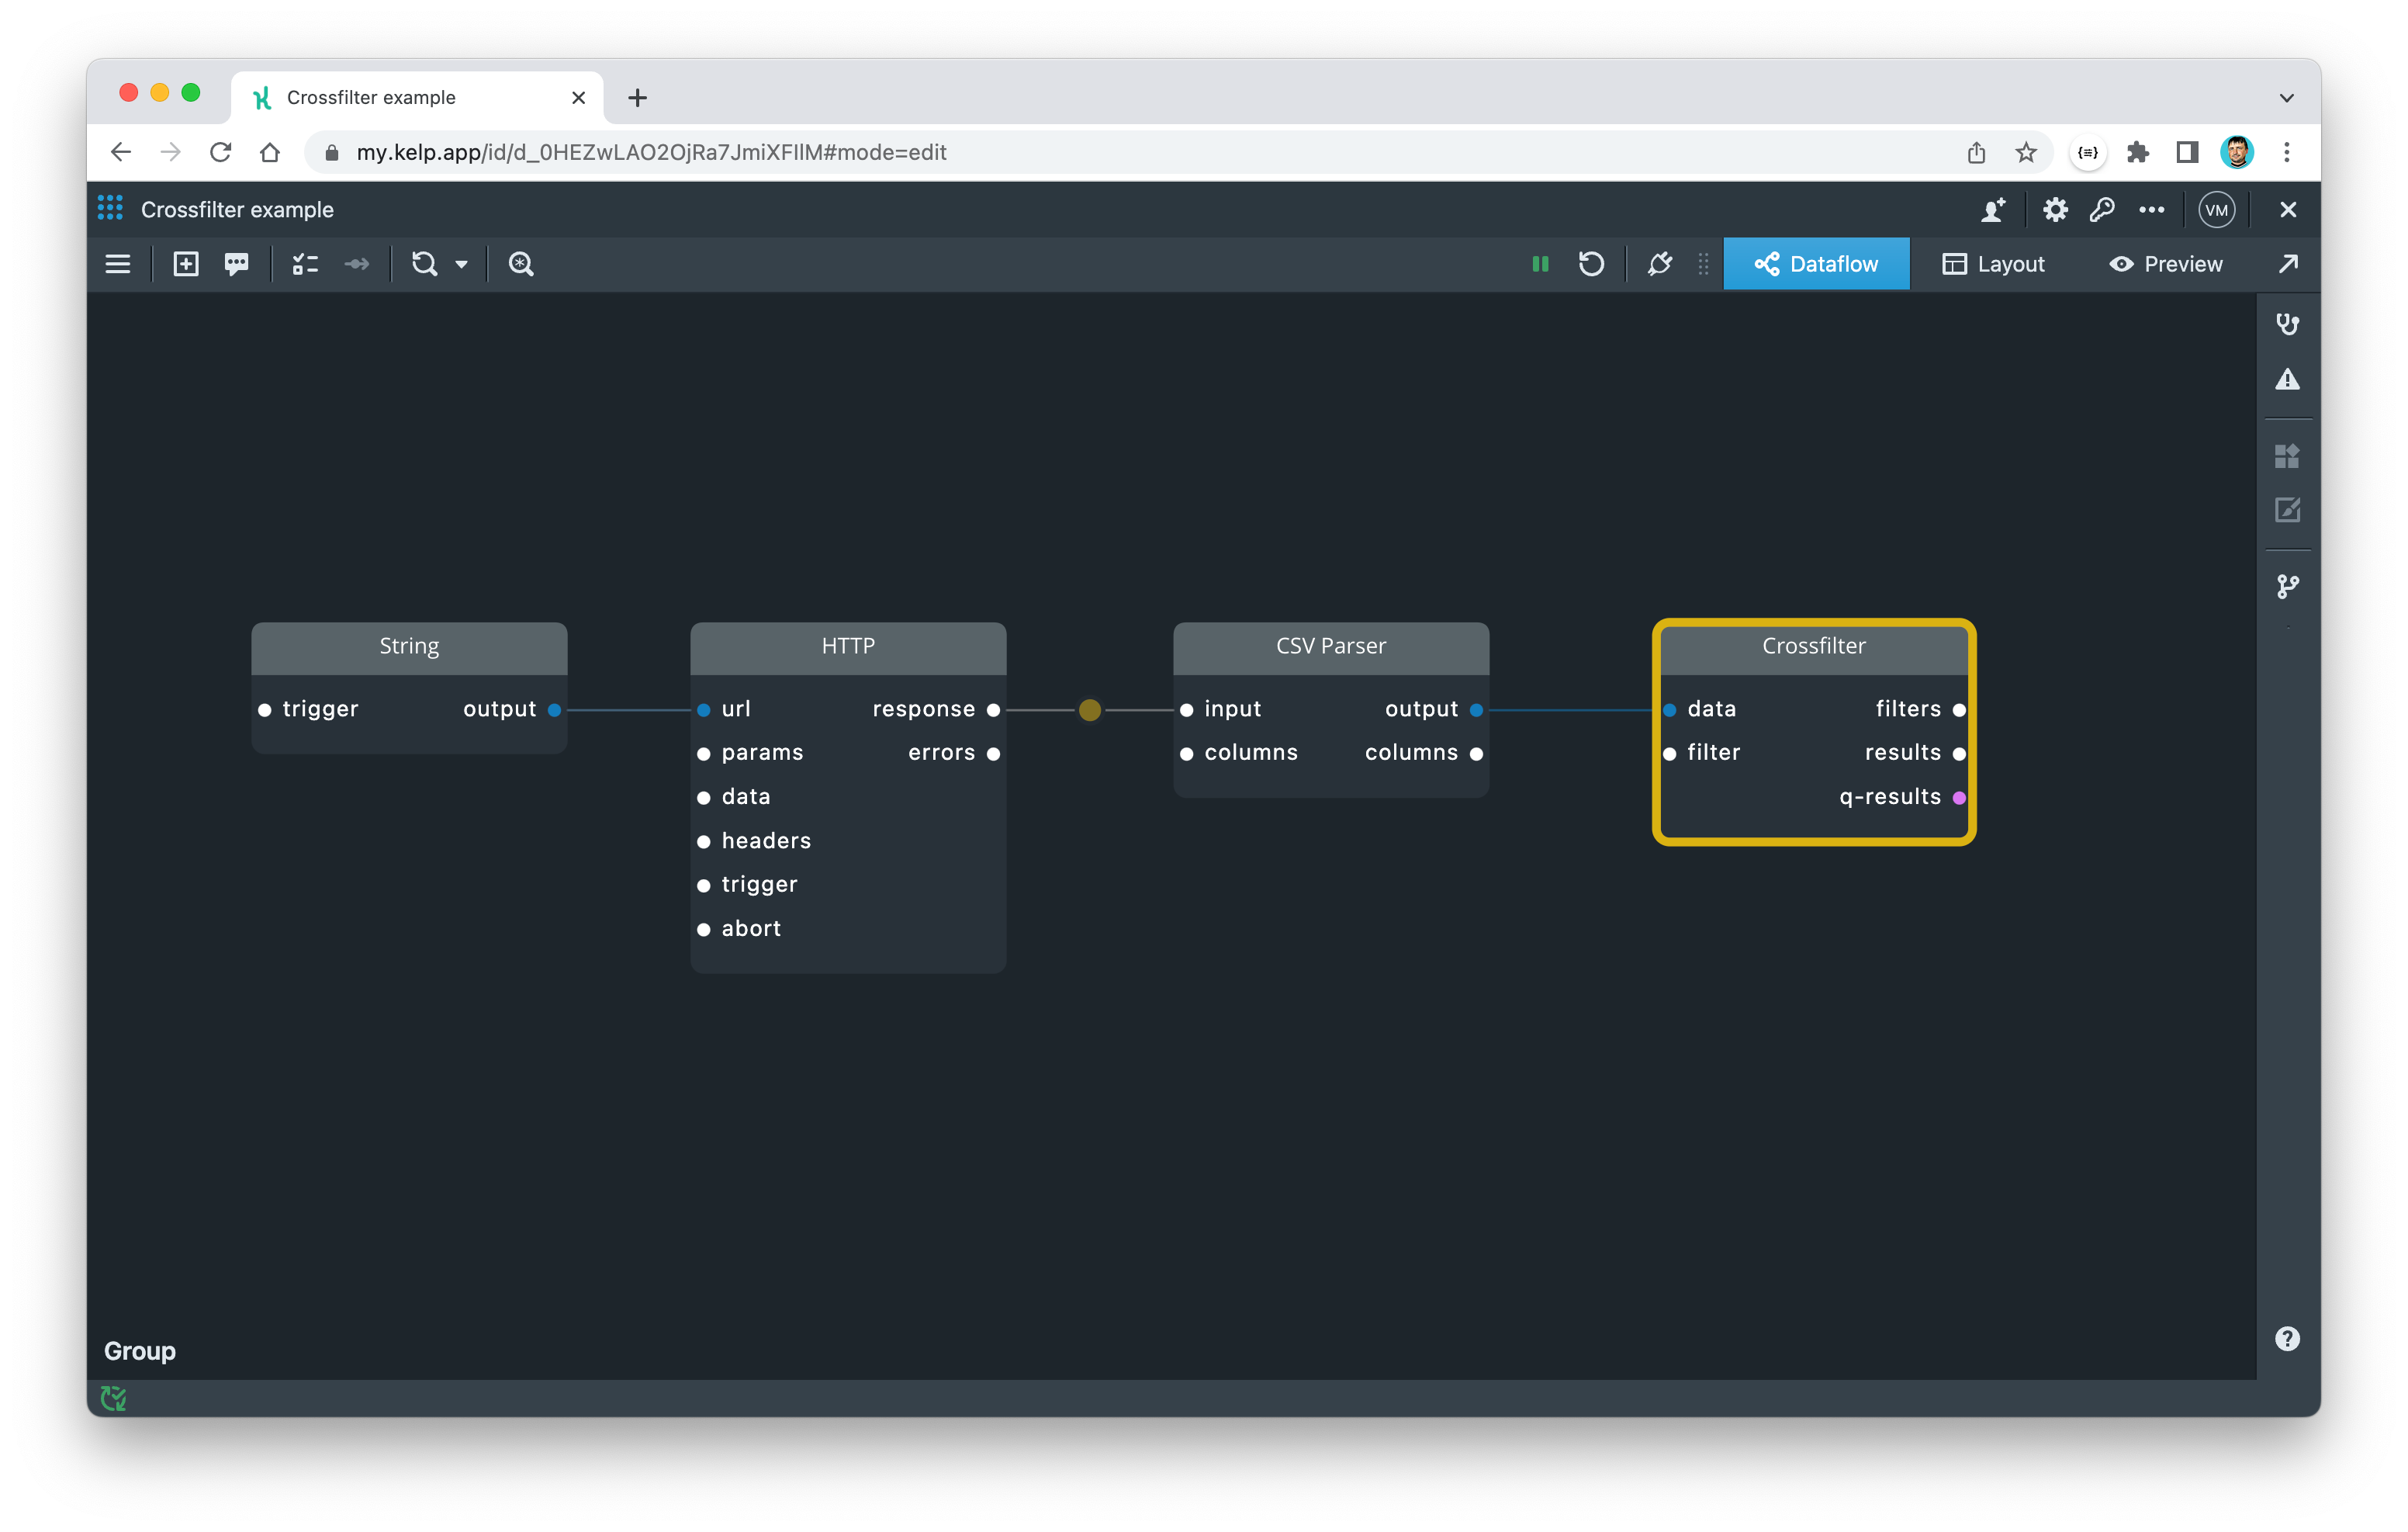The height and width of the screenshot is (1532, 2408).
Task: Click the yellow wire midpoint dot
Action: point(1090,710)
